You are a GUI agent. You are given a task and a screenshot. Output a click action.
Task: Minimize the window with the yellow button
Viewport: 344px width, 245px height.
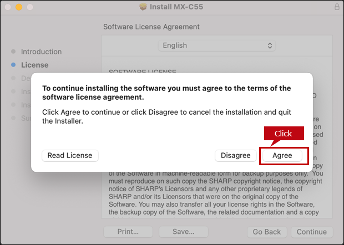coord(19,7)
